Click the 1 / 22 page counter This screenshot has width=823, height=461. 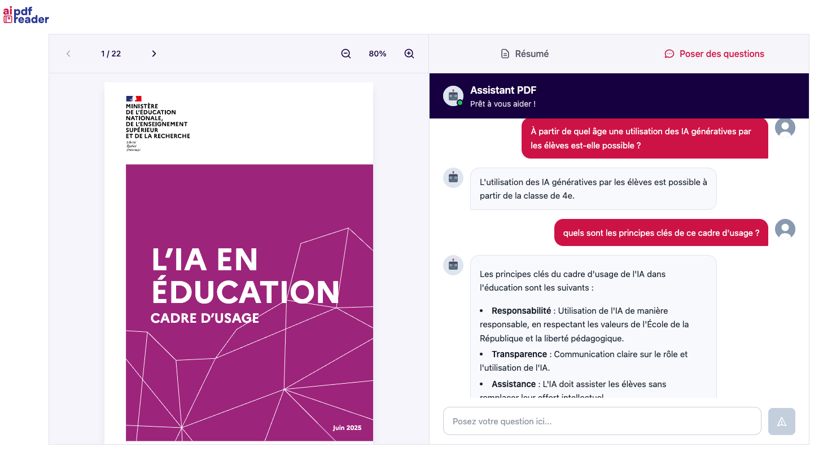point(111,54)
